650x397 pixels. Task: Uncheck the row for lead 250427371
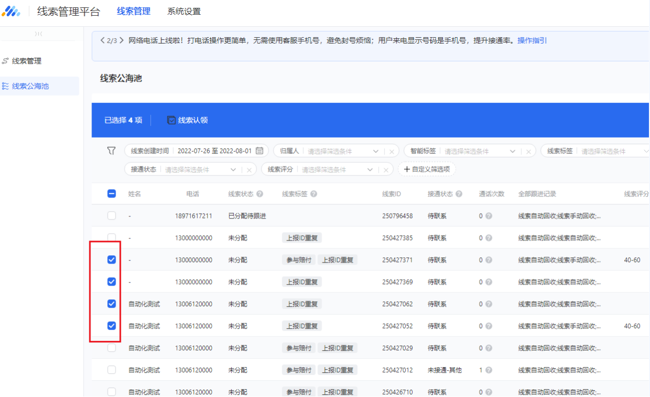click(111, 259)
